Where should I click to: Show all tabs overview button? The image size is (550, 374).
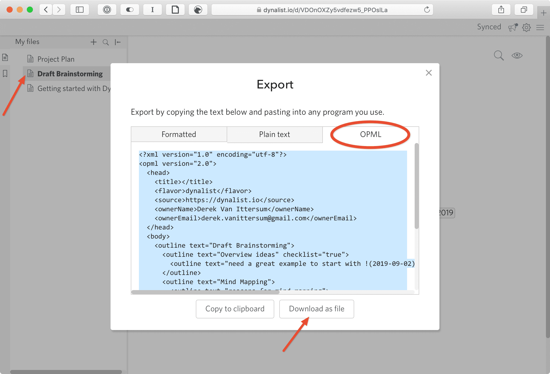pos(524,10)
